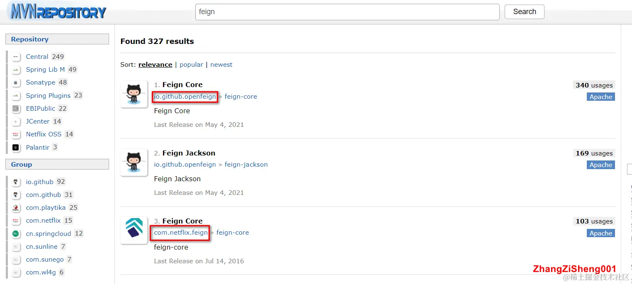Sort results by newest
The width and height of the screenshot is (632, 284).
221,65
